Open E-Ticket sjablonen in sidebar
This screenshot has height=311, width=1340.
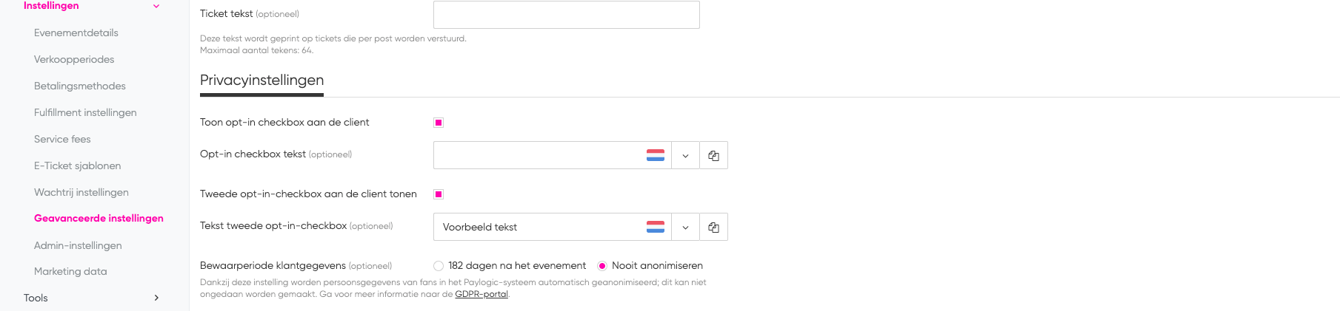(78, 165)
